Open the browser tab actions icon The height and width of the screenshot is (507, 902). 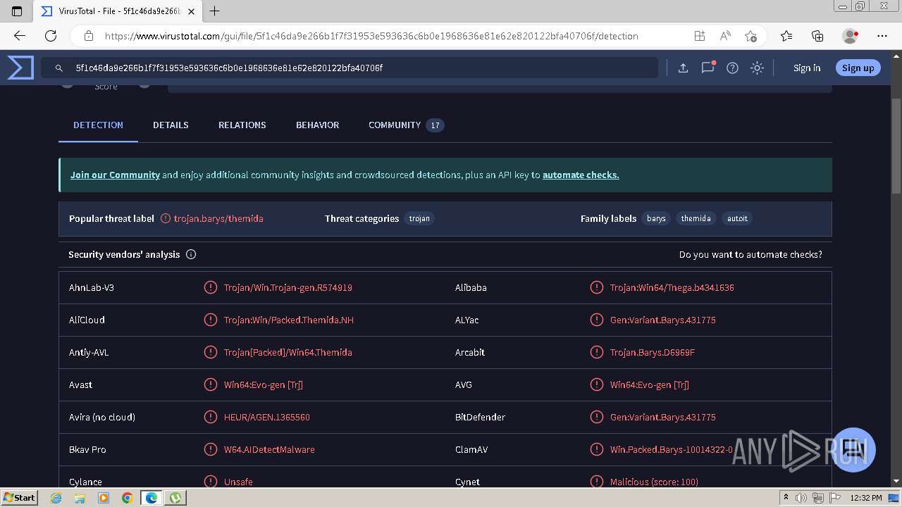pos(17,11)
